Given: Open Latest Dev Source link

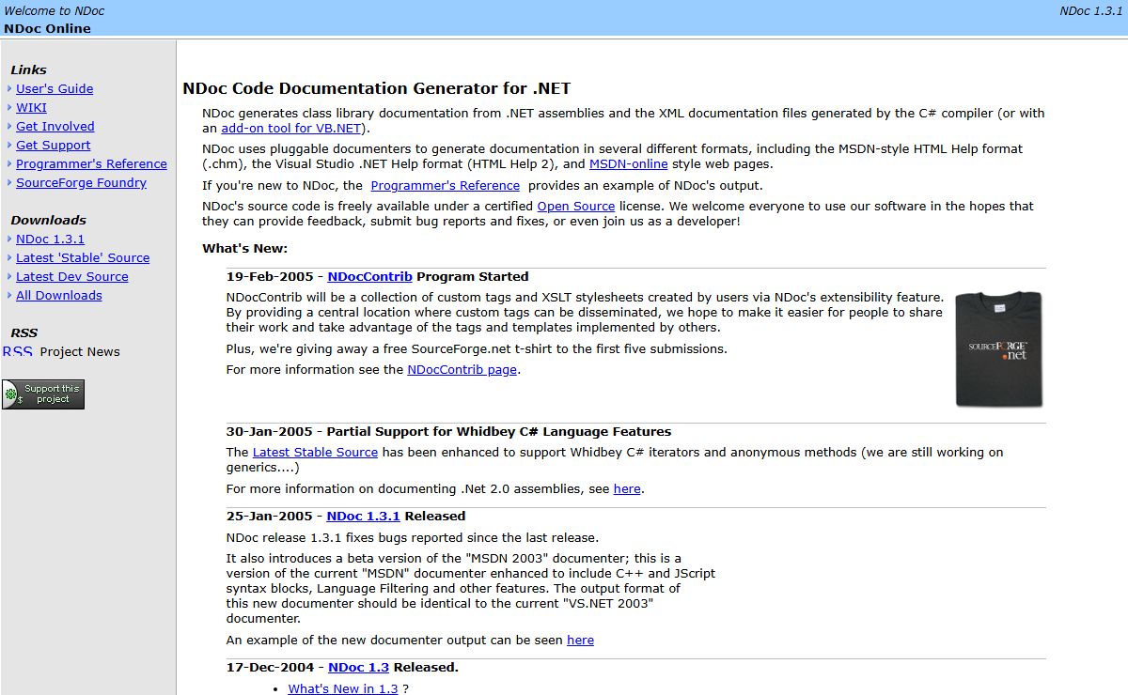Looking at the screenshot, I should click(x=72, y=276).
